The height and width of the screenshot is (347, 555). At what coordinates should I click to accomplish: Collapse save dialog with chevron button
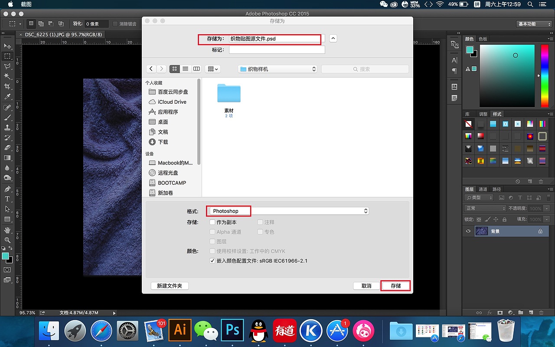click(x=333, y=38)
